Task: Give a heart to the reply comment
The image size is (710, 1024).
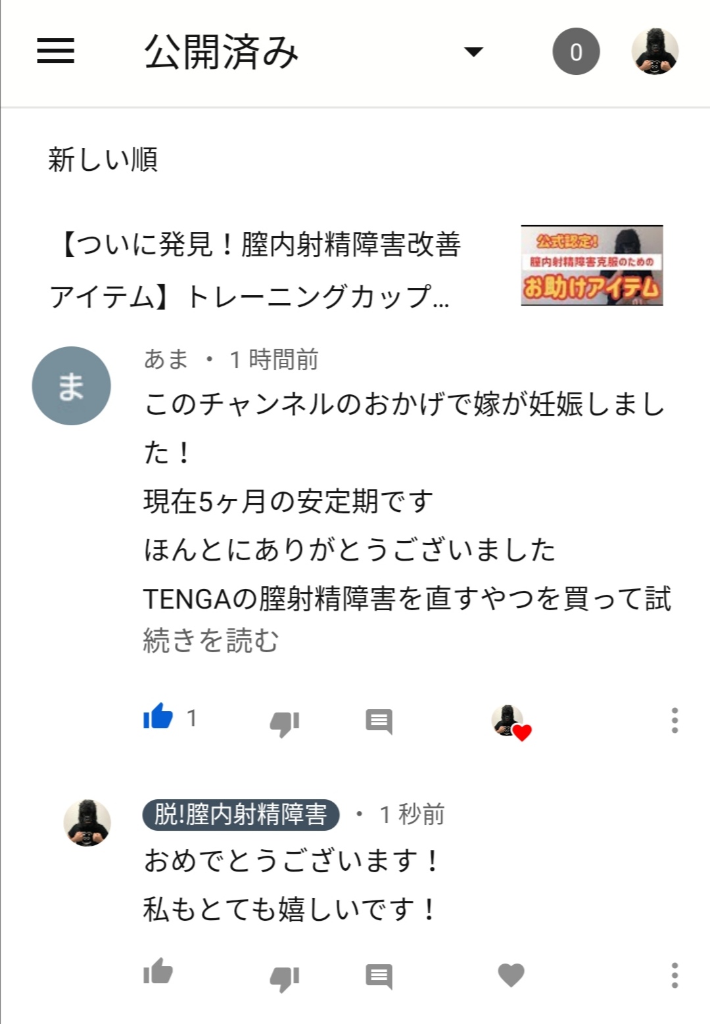Action: coord(511,975)
